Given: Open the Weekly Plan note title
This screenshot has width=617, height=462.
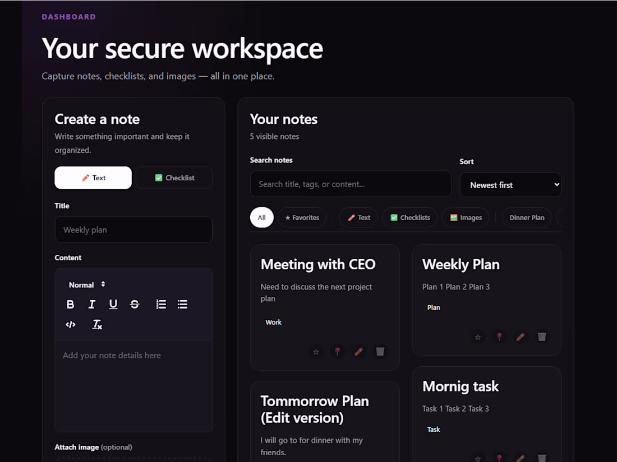Looking at the screenshot, I should coord(461,264).
